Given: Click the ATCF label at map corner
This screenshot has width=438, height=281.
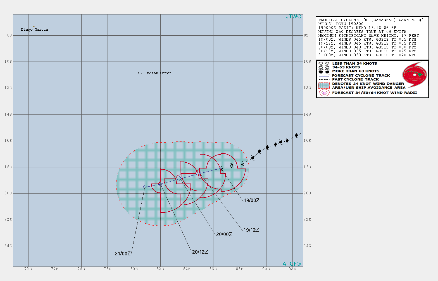Looking at the screenshot, I should click(292, 264).
